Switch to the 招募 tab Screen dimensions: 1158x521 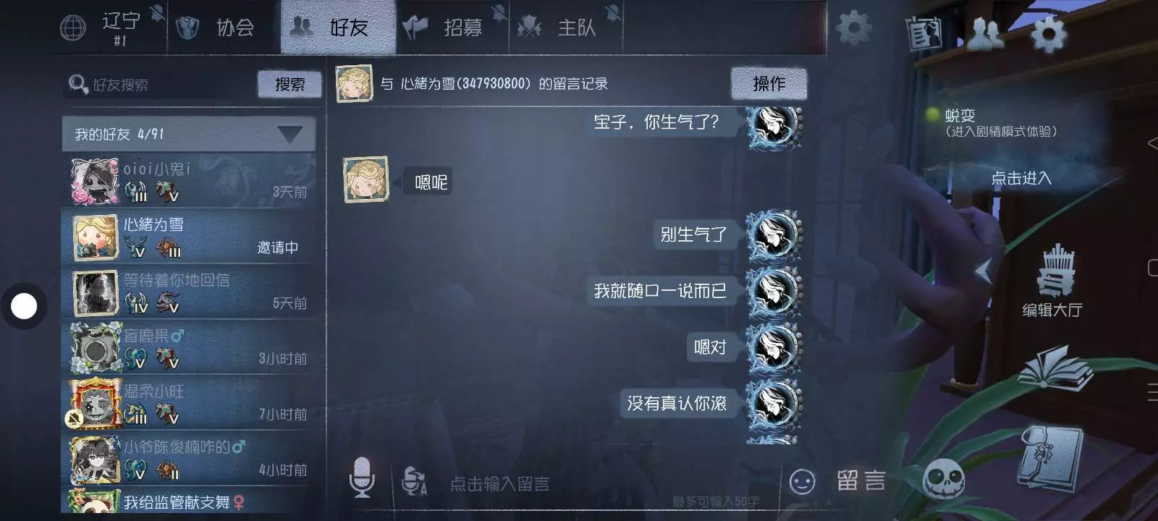pos(452,27)
